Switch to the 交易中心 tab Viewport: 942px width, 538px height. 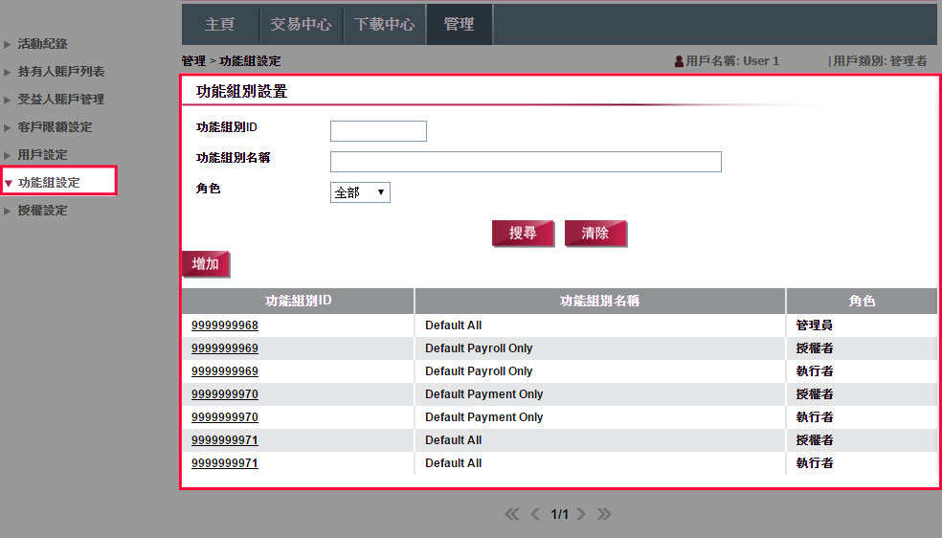point(301,24)
